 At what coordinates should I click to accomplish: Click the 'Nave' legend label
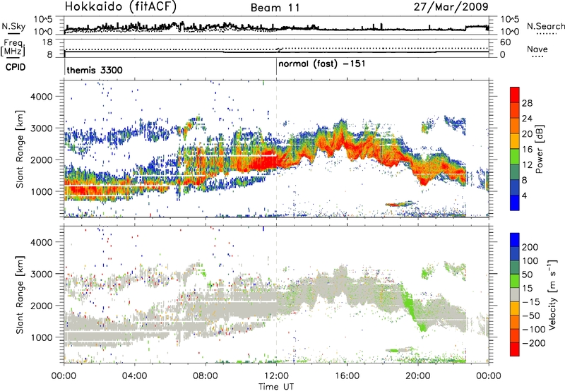(537, 49)
